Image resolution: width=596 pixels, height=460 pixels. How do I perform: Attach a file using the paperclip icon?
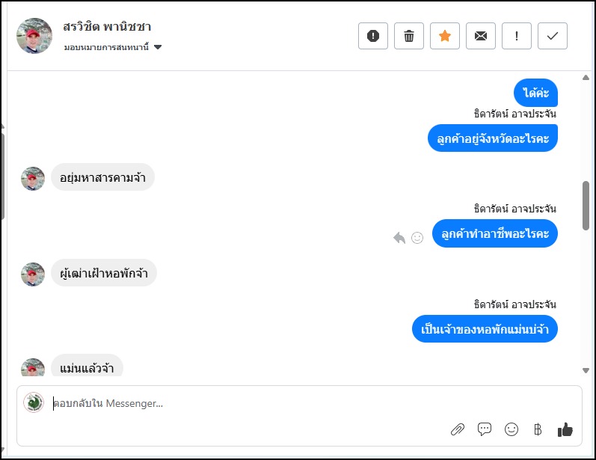458,429
